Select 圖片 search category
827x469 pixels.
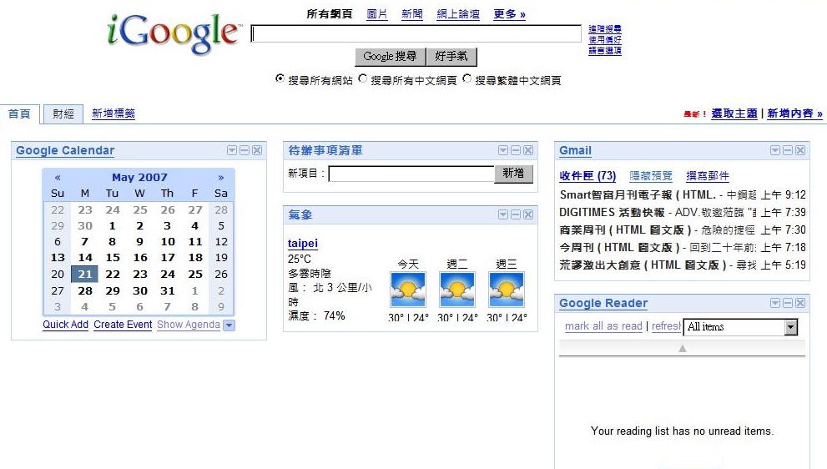tap(376, 14)
